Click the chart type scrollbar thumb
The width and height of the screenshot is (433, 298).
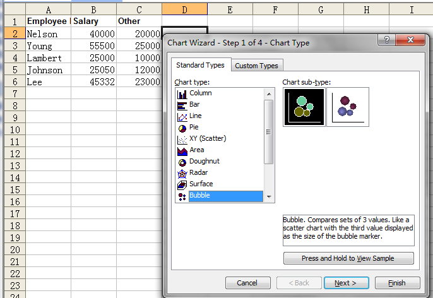(269, 132)
